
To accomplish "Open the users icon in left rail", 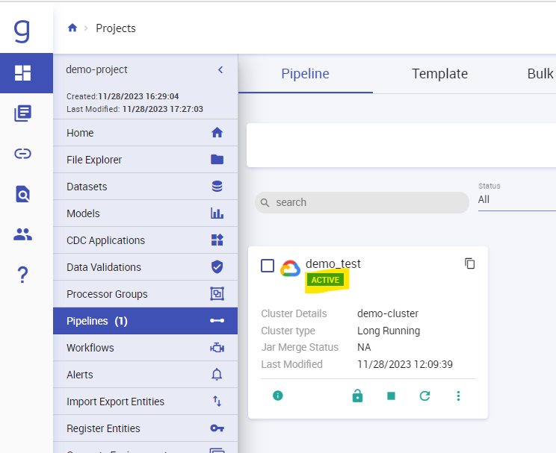I will (x=23, y=234).
